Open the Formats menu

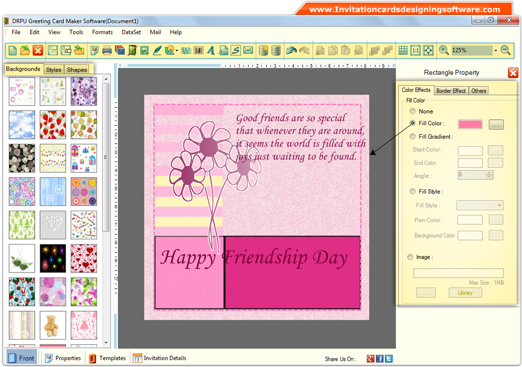102,32
